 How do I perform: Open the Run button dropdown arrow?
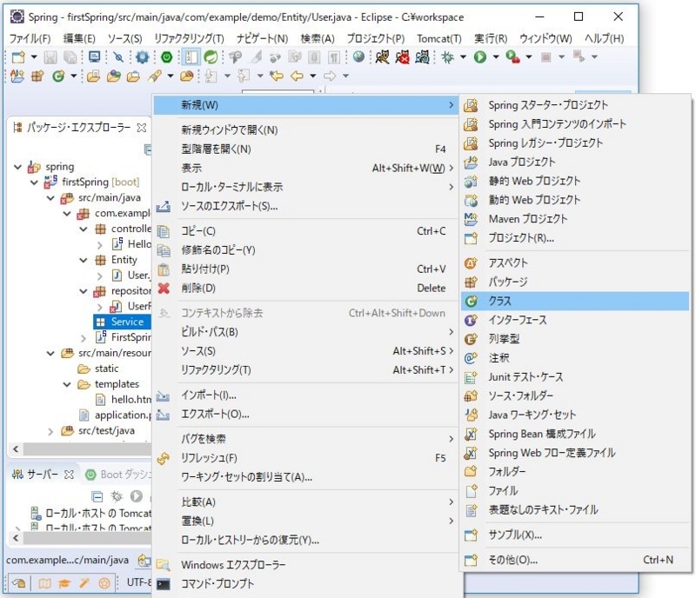pos(496,57)
